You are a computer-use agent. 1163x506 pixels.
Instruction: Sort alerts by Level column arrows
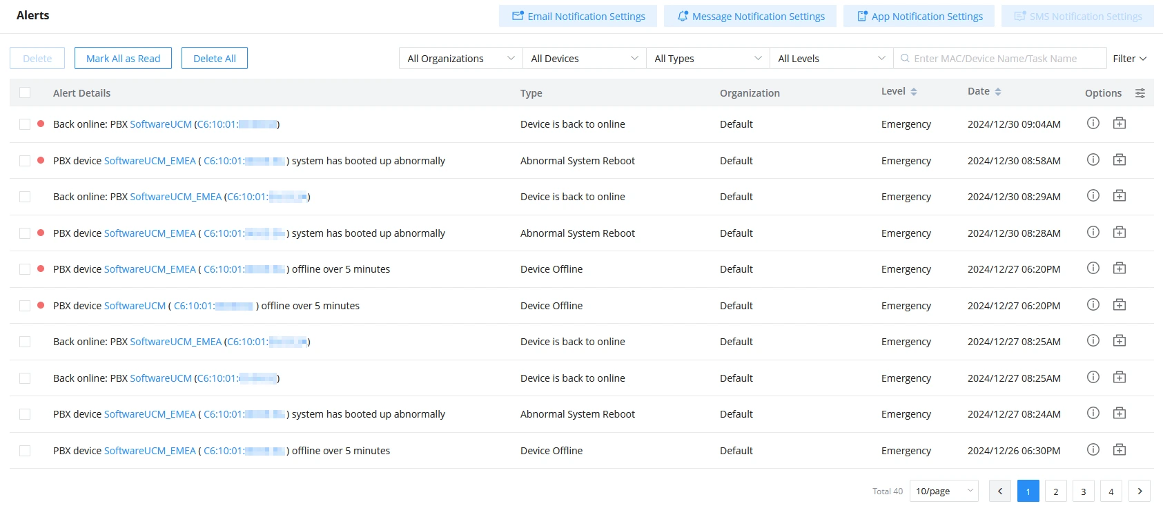point(914,92)
